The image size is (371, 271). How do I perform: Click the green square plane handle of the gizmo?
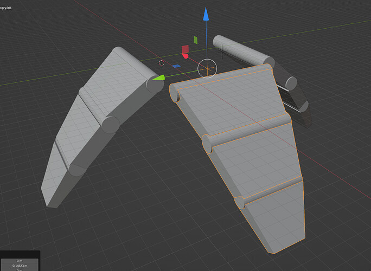196,40
